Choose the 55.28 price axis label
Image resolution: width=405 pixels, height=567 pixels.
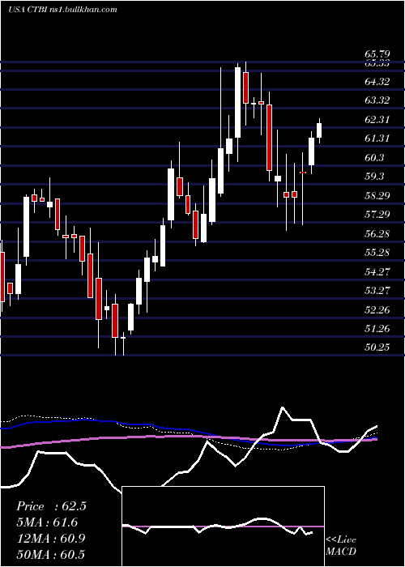[377, 253]
